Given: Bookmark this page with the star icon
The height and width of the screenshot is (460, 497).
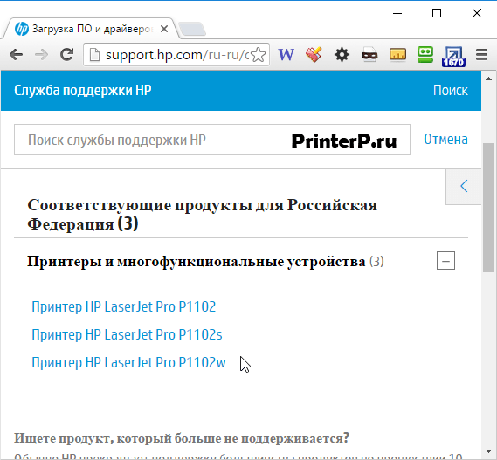Looking at the screenshot, I should (259, 55).
